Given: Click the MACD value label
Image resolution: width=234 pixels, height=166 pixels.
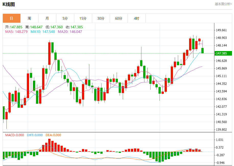Looking at the screenshot, I should point(15,135).
